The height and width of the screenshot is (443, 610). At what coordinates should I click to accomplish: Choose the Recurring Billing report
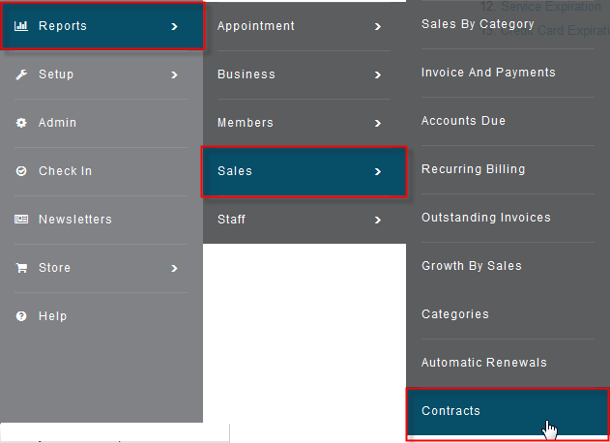(474, 169)
